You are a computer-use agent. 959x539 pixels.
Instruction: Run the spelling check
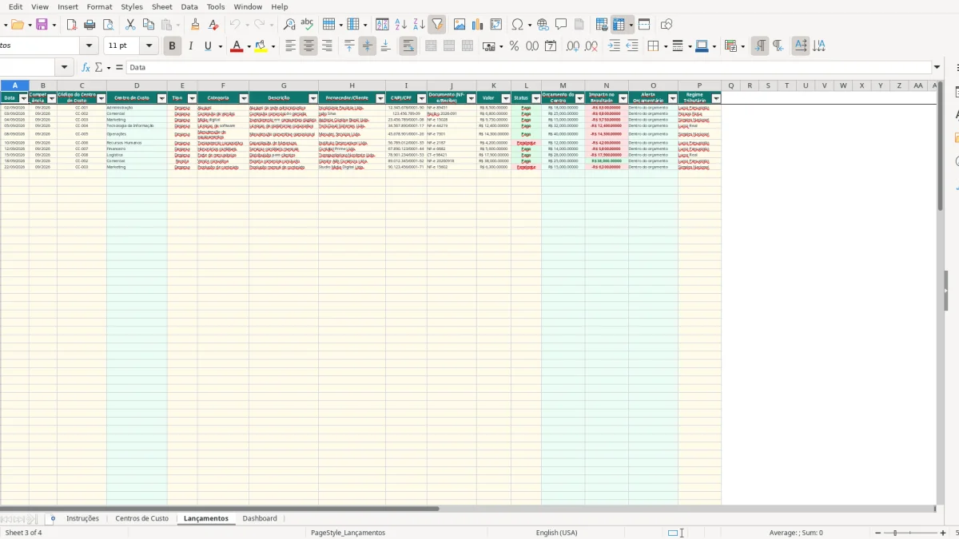click(x=307, y=25)
